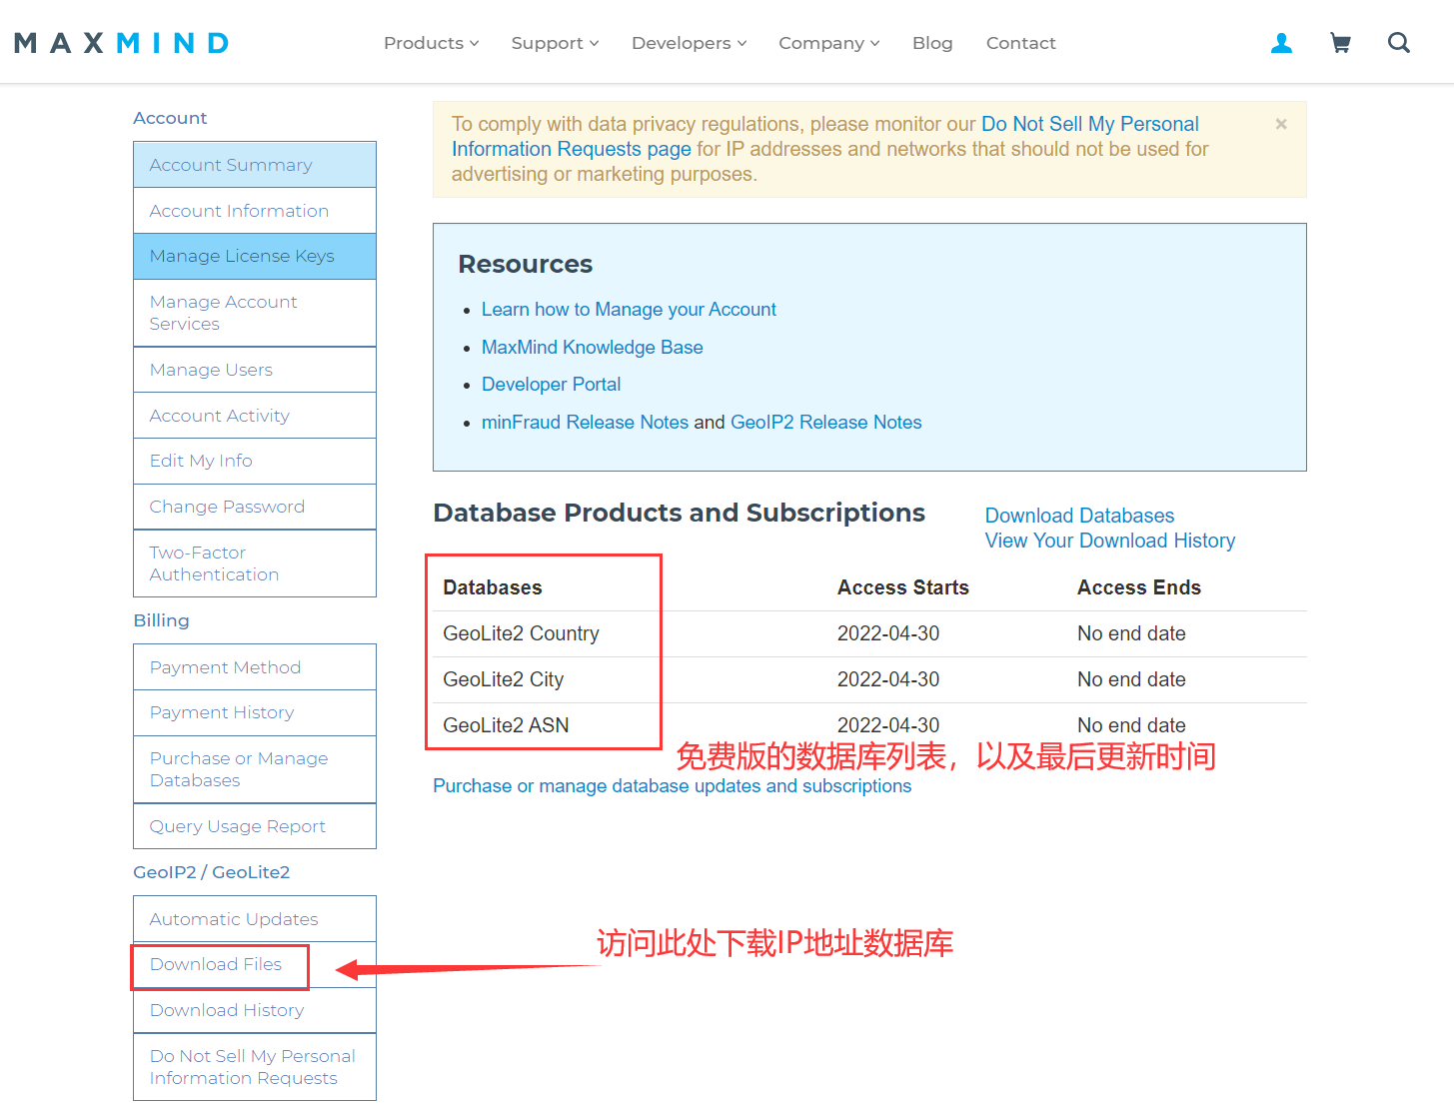The height and width of the screenshot is (1105, 1454).
Task: Select GeoLite2 City database row text
Action: coord(504,679)
